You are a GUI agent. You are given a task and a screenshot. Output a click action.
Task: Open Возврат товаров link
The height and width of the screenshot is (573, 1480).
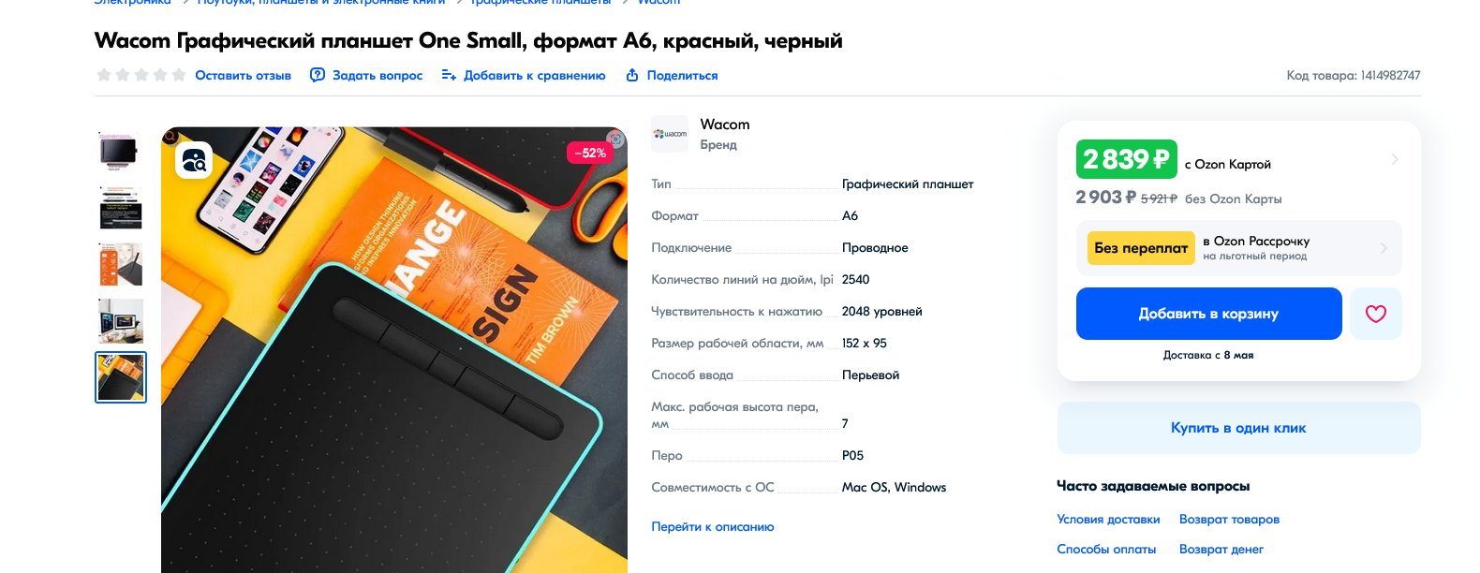click(1229, 520)
